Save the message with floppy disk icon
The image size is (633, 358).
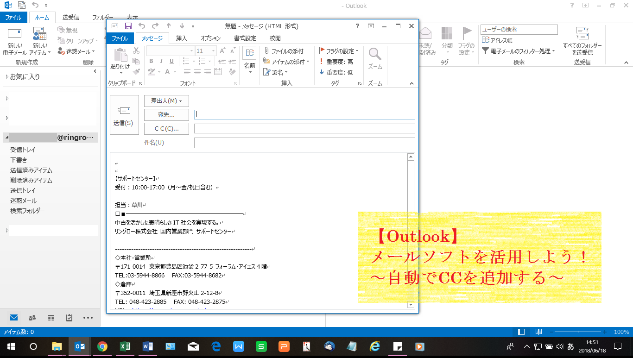(x=128, y=26)
